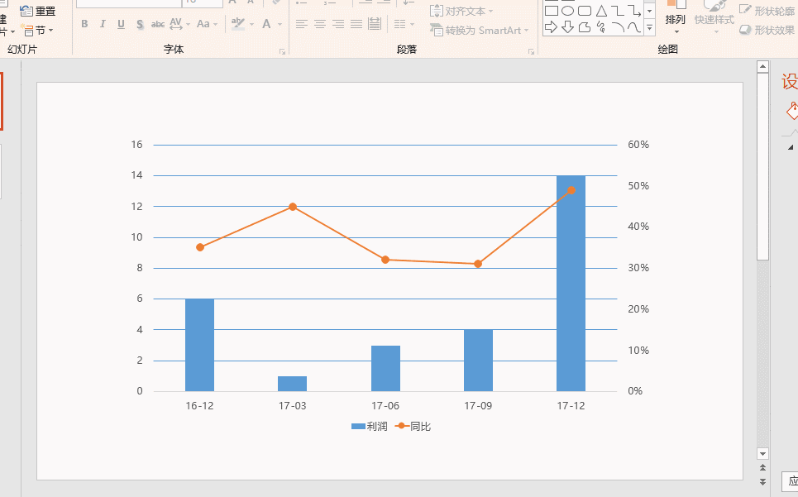The width and height of the screenshot is (798, 497).
Task: Center align text
Action: (x=320, y=24)
